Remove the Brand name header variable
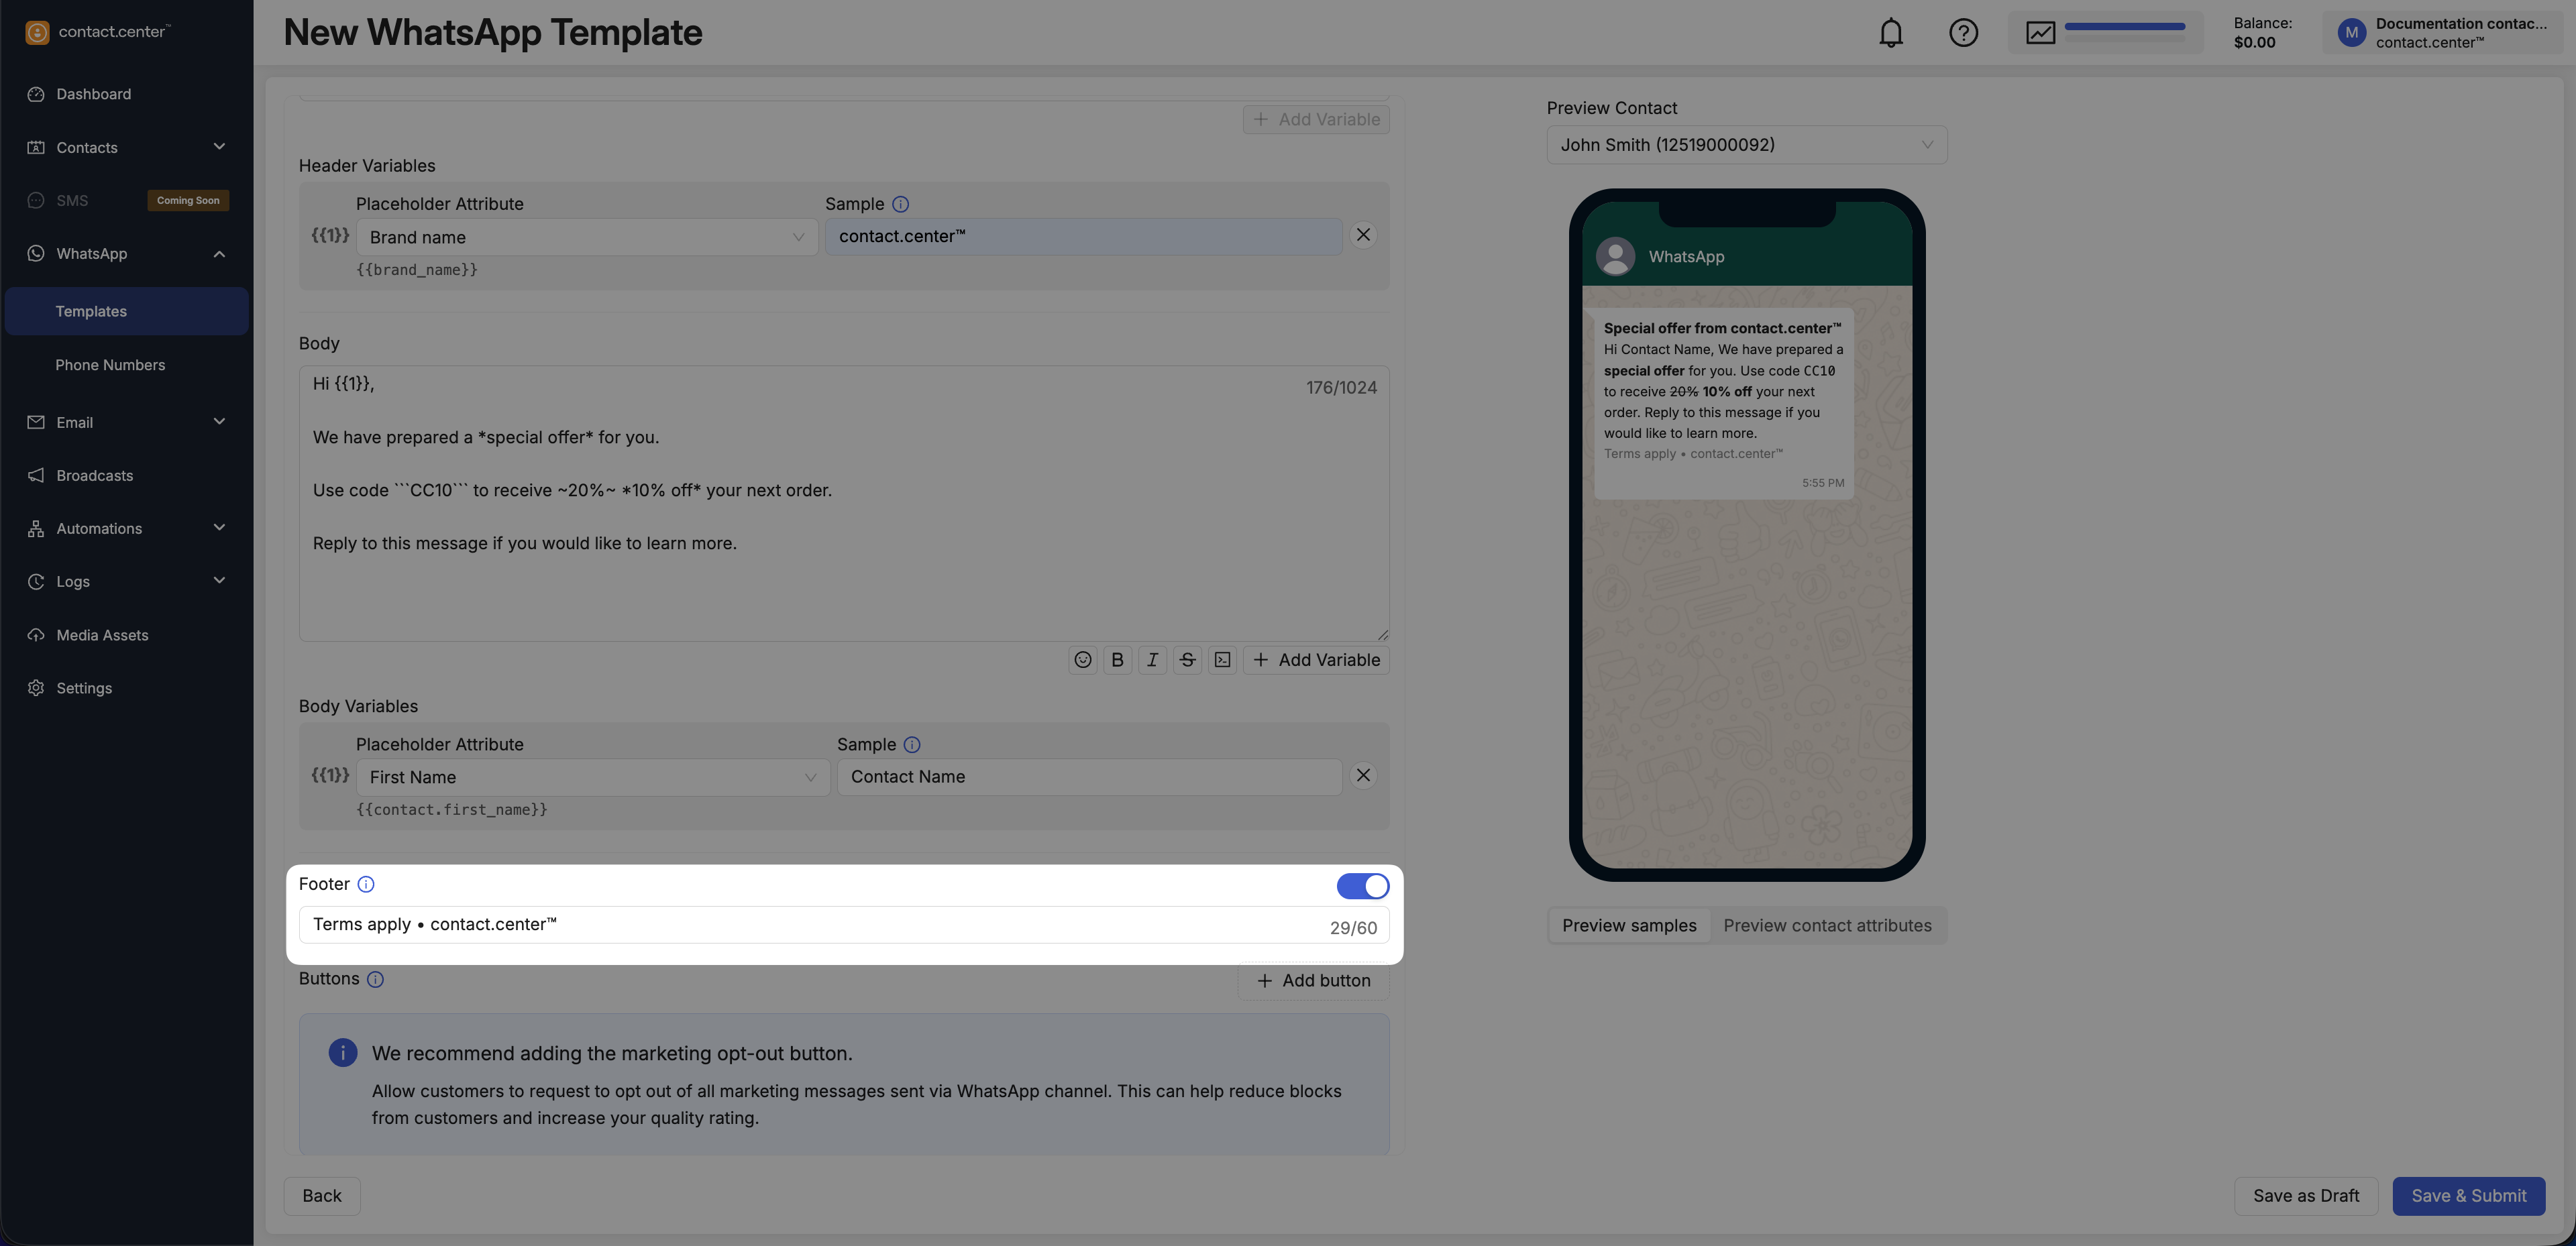 click(1363, 235)
